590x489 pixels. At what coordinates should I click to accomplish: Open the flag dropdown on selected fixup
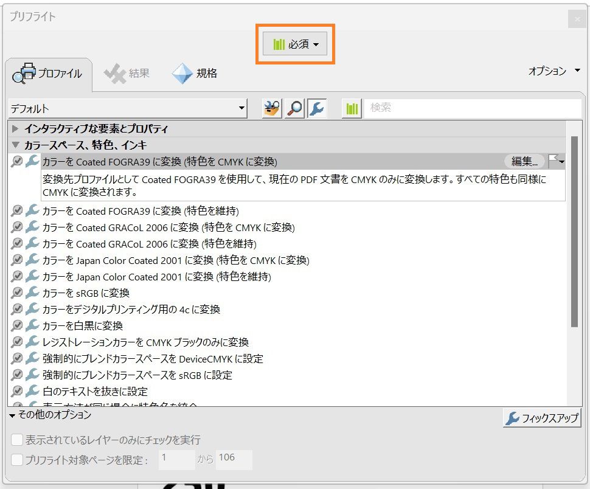(557, 161)
